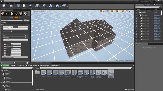
Task: Click the Play toolbar icon
Action: [57, 6]
